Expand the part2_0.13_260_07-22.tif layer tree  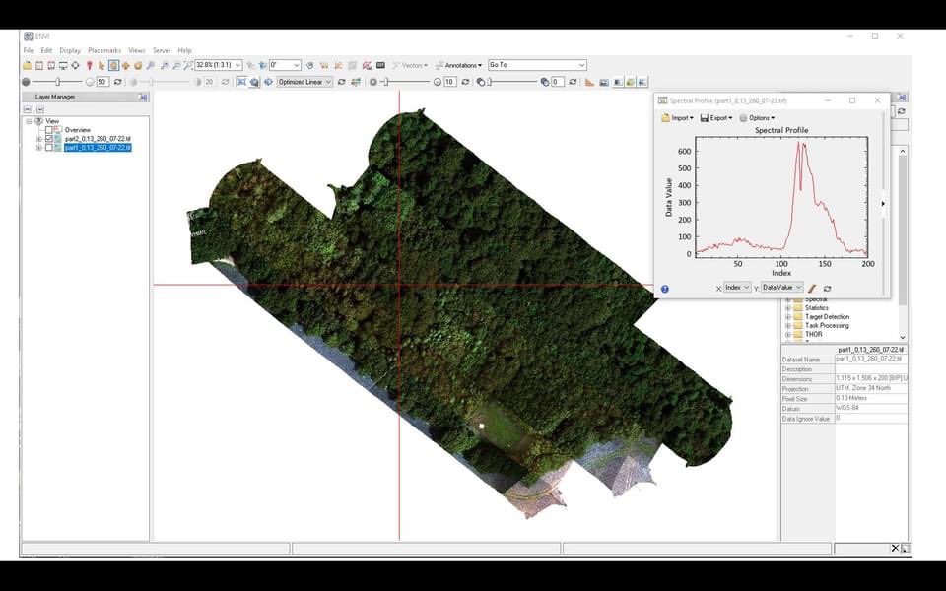(x=39, y=139)
